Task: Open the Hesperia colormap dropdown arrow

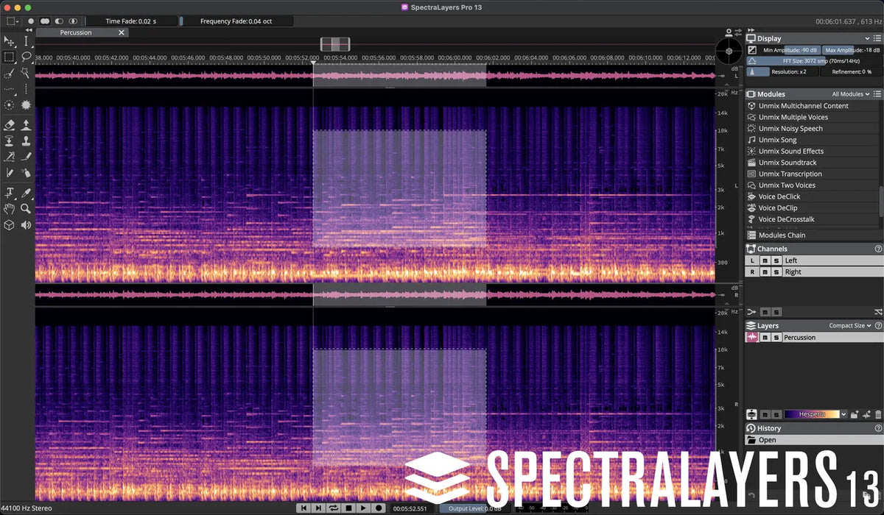Action: click(x=843, y=415)
